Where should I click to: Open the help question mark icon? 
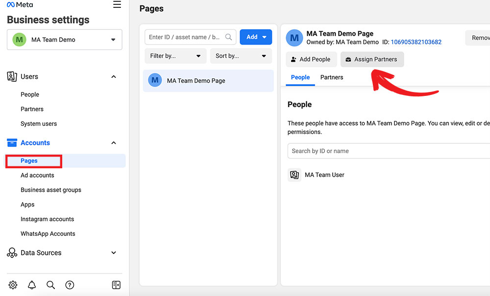click(x=70, y=285)
